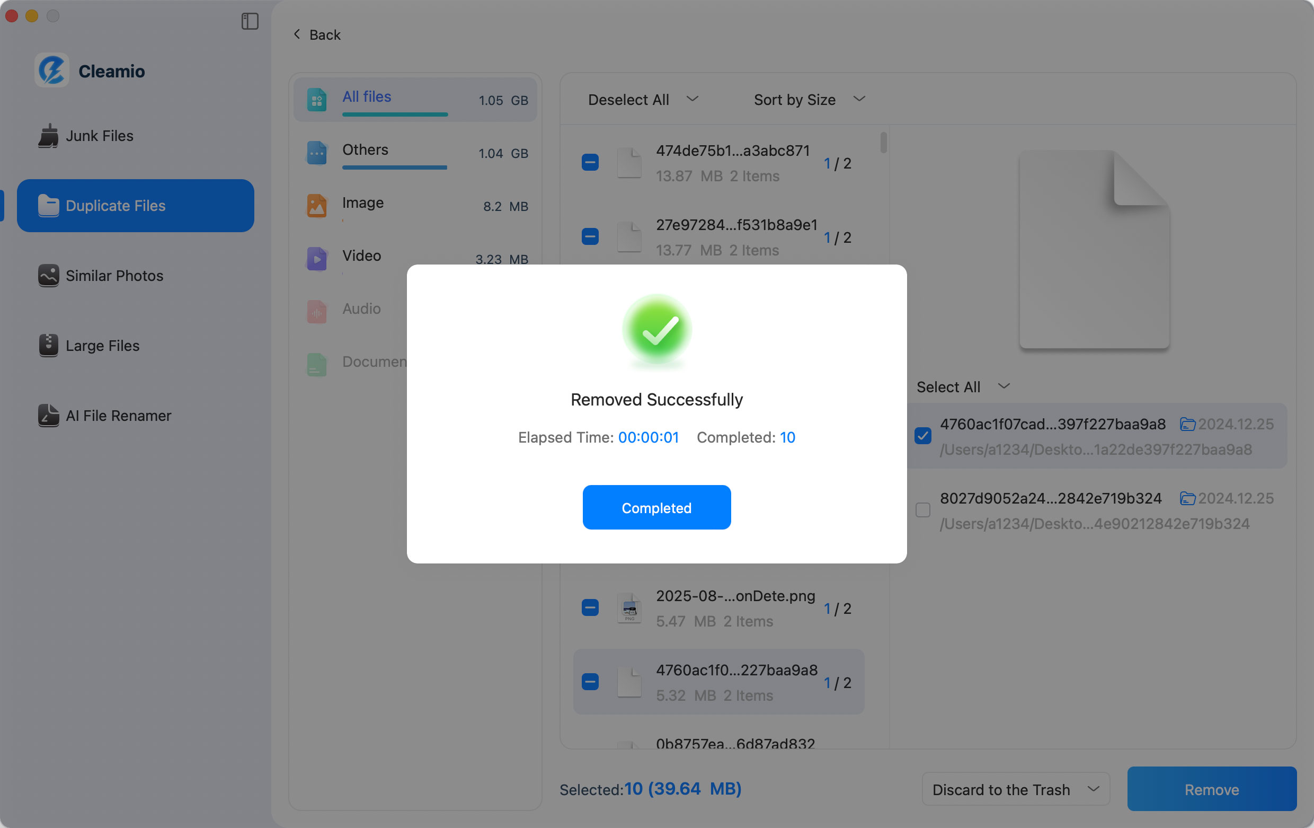
Task: Click the Video category icon
Action: tap(316, 259)
